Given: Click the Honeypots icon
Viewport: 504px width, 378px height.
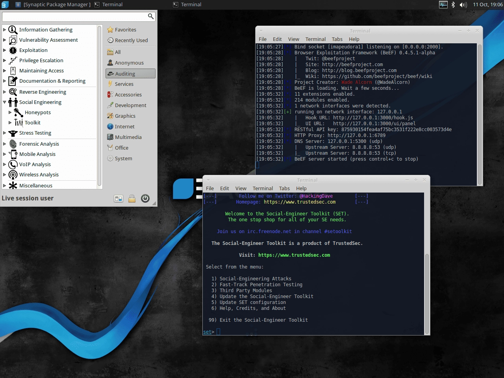Looking at the screenshot, I should (18, 112).
